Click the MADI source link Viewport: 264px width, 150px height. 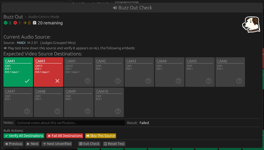click(21, 43)
